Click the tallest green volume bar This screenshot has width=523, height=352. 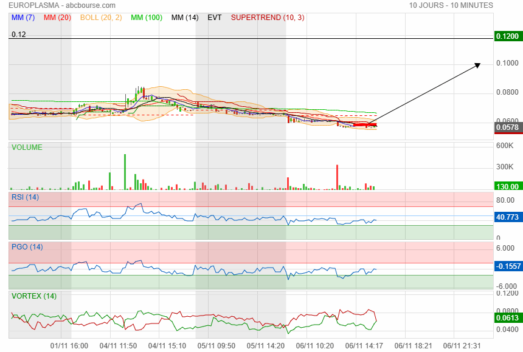125,172
